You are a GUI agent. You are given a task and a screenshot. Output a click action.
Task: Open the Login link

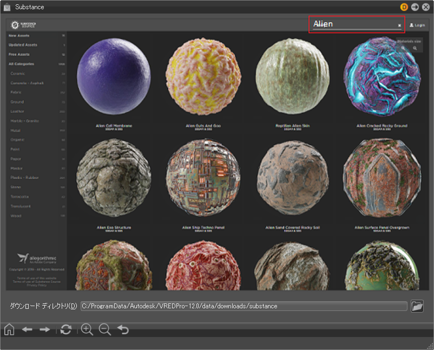(417, 25)
